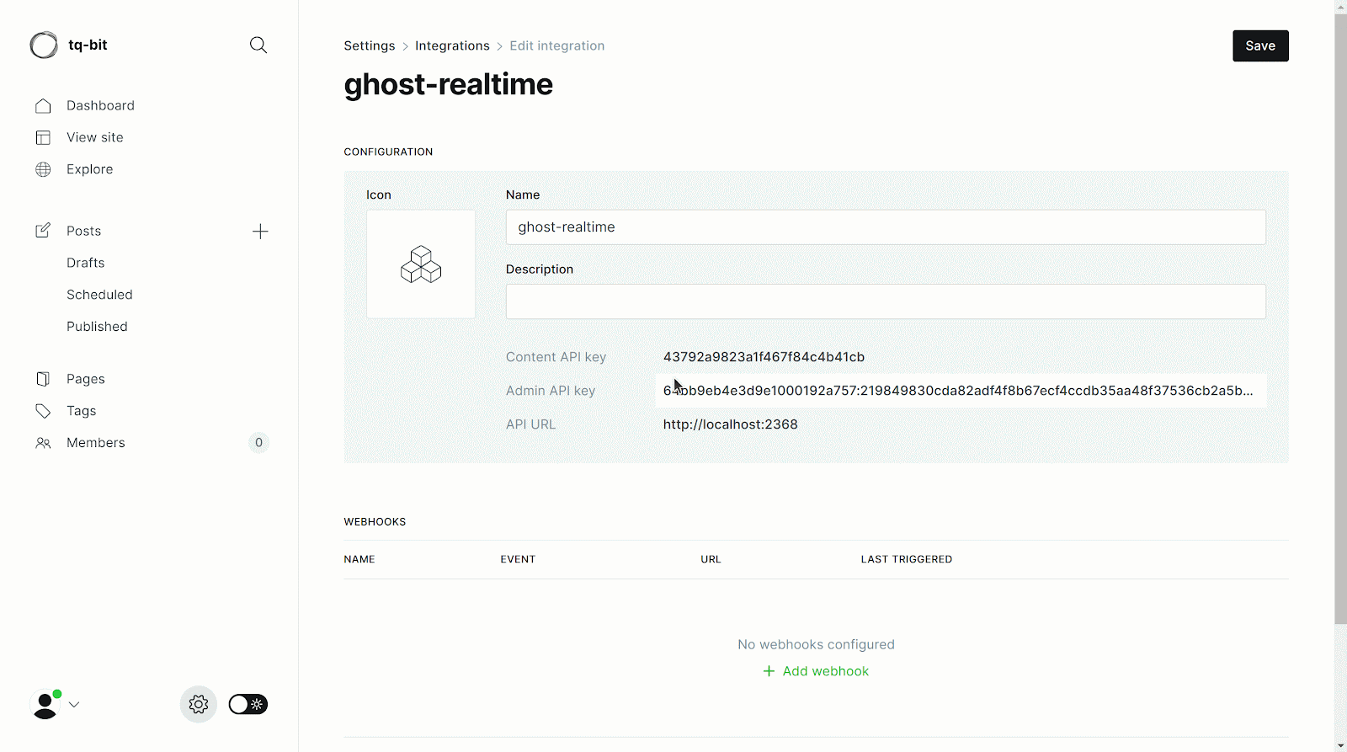The width and height of the screenshot is (1347, 752).
Task: Toggle night mode switch
Action: point(248,704)
